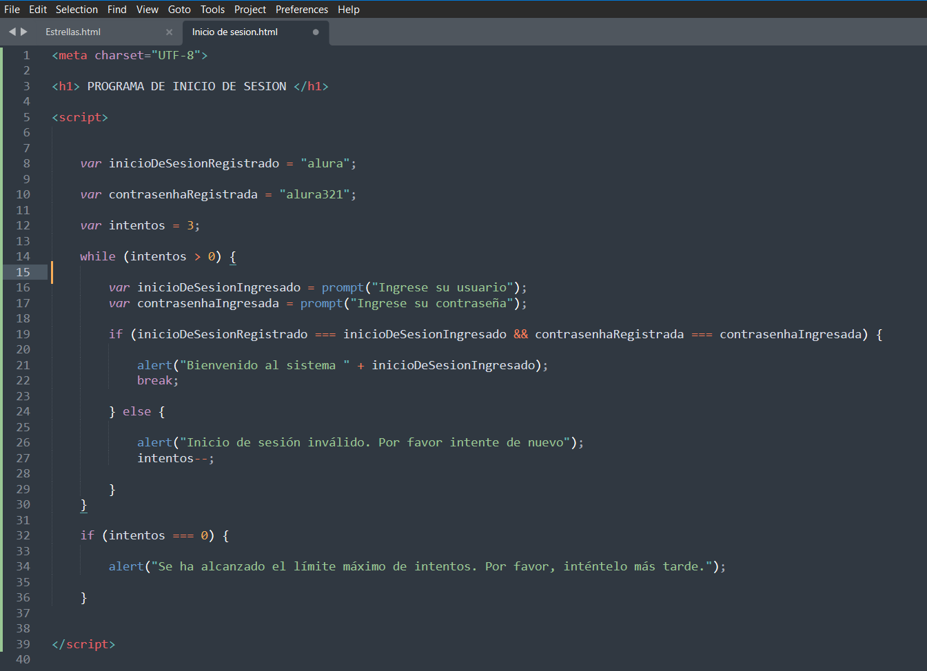927x671 pixels.
Task: Click the "alura321" string value
Action: click(x=314, y=194)
